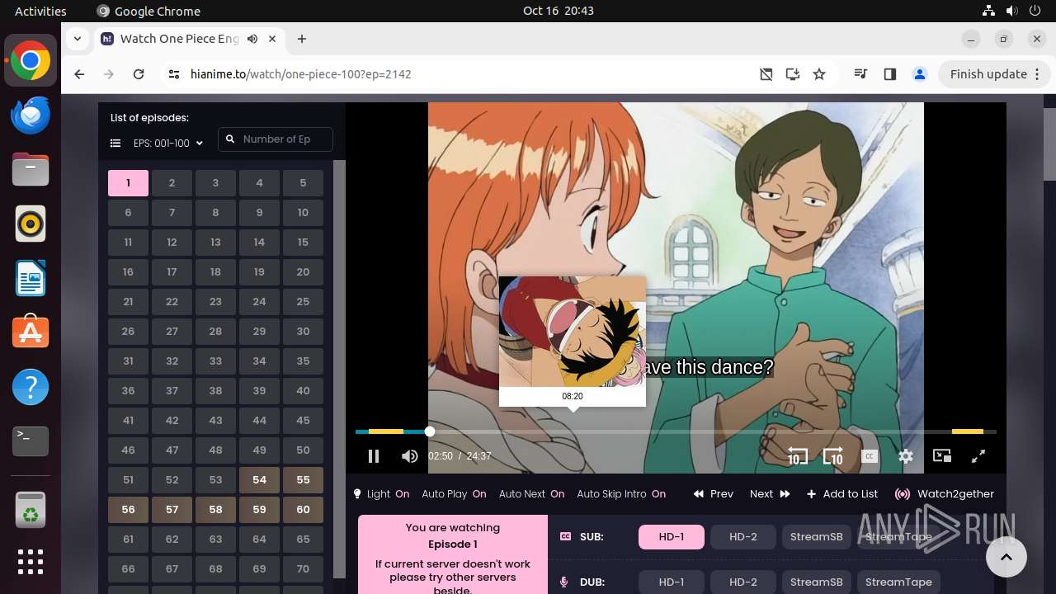1056x594 pixels.
Task: Open clock and calendar Oct 16 20:43
Action: coord(558,11)
